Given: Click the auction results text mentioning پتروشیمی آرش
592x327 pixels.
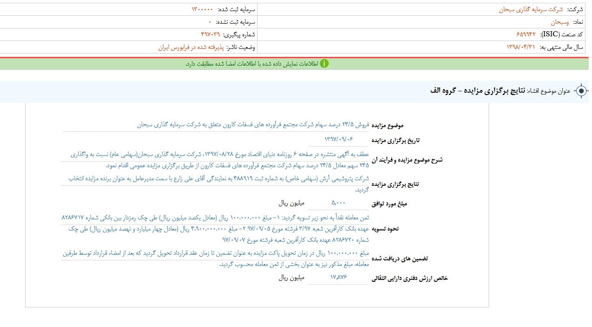Looking at the screenshot, I should [x=219, y=184].
